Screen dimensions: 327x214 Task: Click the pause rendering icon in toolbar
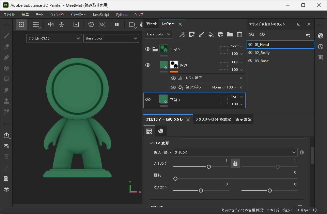tap(117, 24)
